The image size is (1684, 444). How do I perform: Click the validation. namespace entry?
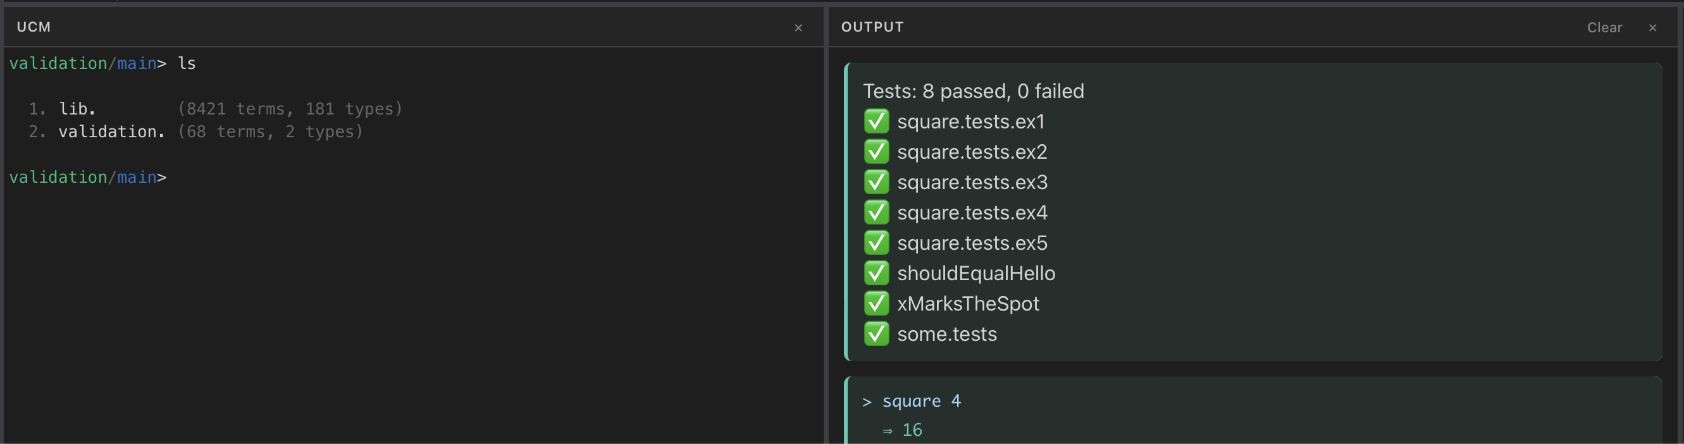point(111,132)
